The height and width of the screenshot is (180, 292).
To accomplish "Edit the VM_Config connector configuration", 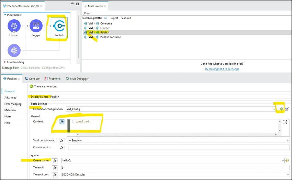I will [287, 109].
